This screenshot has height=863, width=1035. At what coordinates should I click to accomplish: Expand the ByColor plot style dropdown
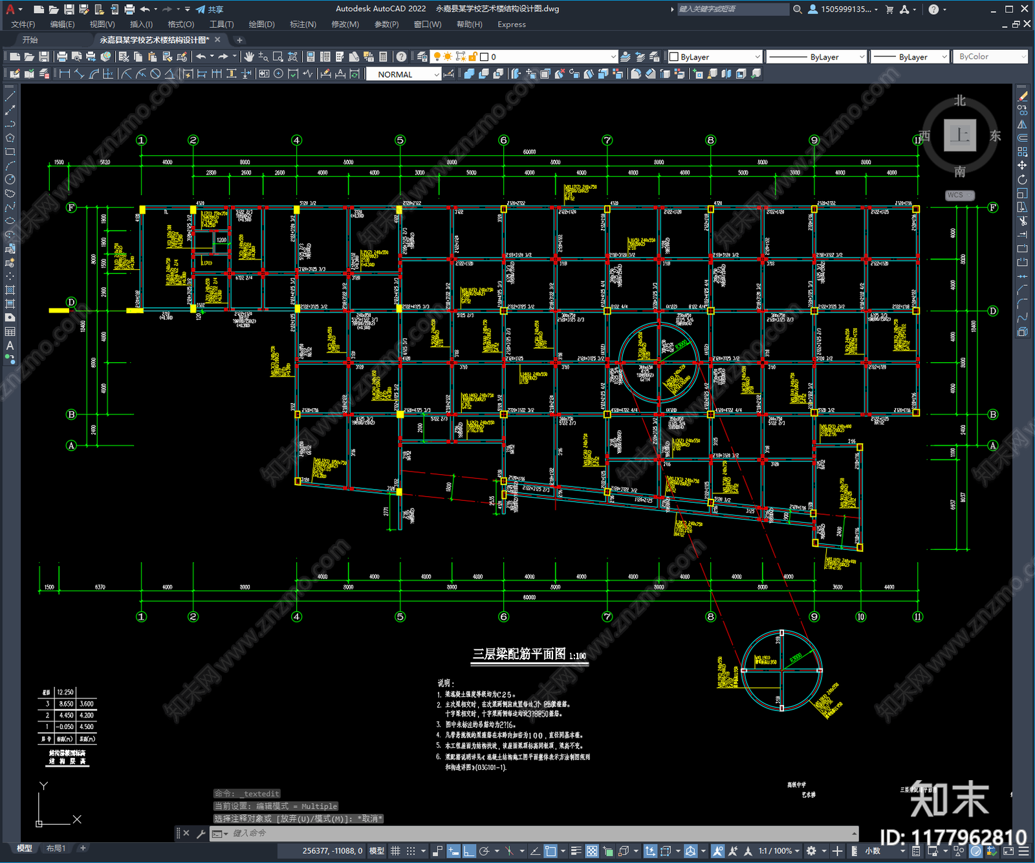pyautogui.click(x=990, y=57)
